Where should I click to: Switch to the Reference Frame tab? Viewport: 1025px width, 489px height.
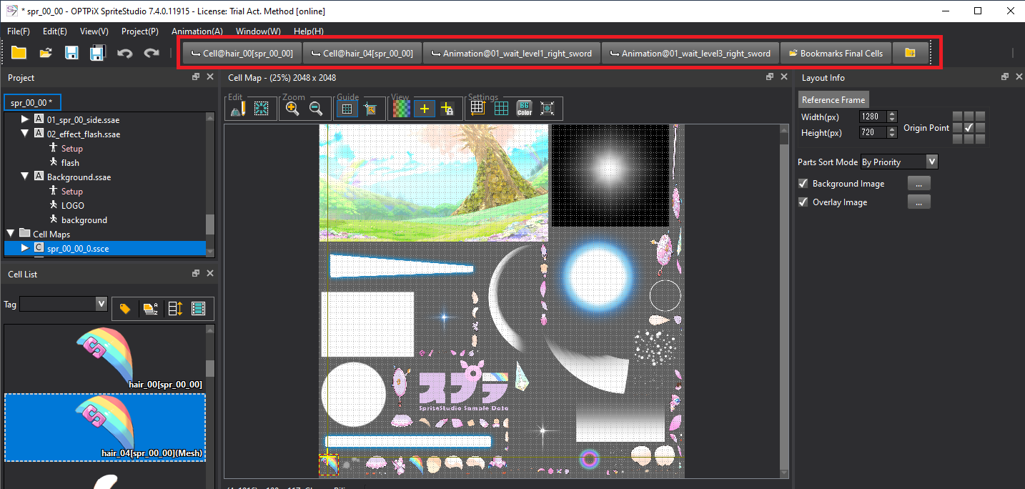point(833,100)
